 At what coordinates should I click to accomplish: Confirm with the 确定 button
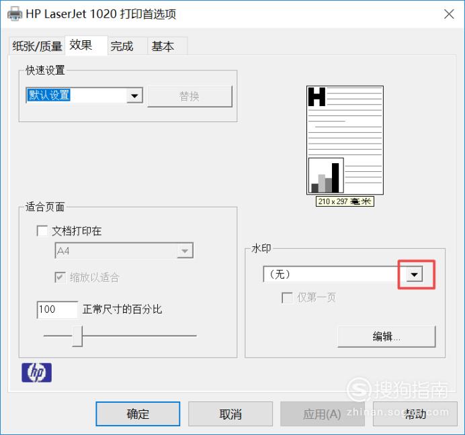click(x=138, y=414)
